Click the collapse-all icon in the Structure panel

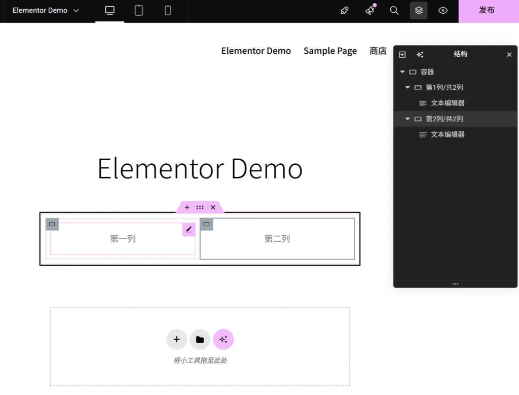(x=402, y=54)
